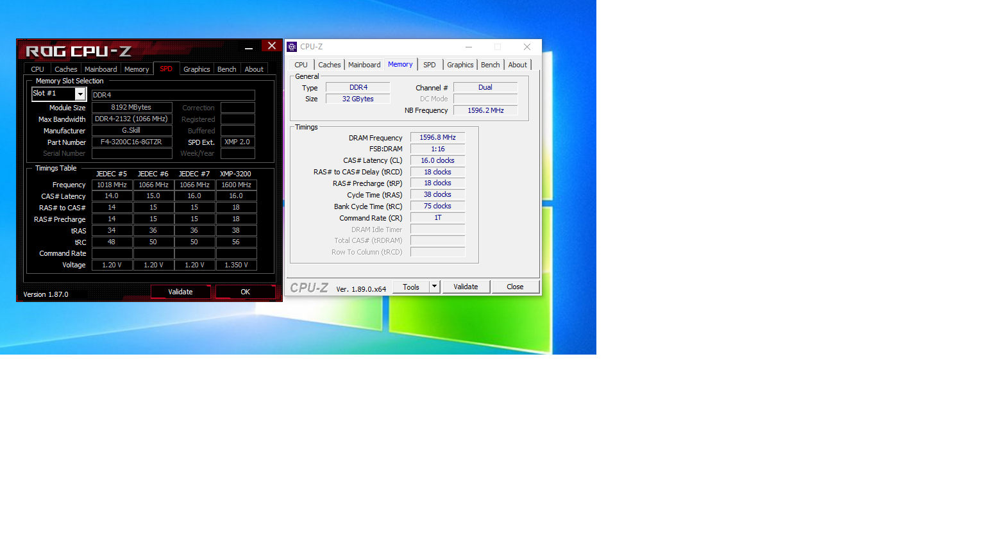The width and height of the screenshot is (985, 554).
Task: Open the CPU tab in ROG CPU-Z
Action: [37, 69]
